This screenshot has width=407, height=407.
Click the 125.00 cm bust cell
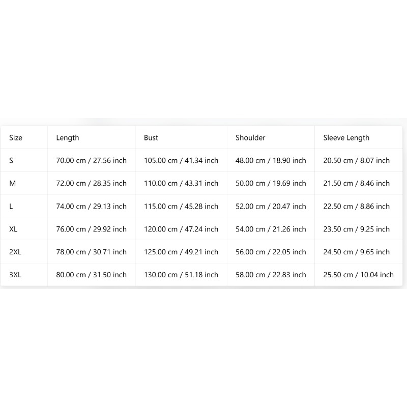pyautogui.click(x=181, y=252)
